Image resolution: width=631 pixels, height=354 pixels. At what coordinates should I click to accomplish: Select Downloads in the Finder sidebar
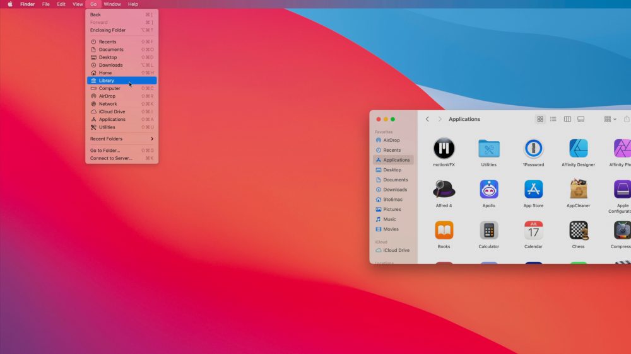point(395,190)
